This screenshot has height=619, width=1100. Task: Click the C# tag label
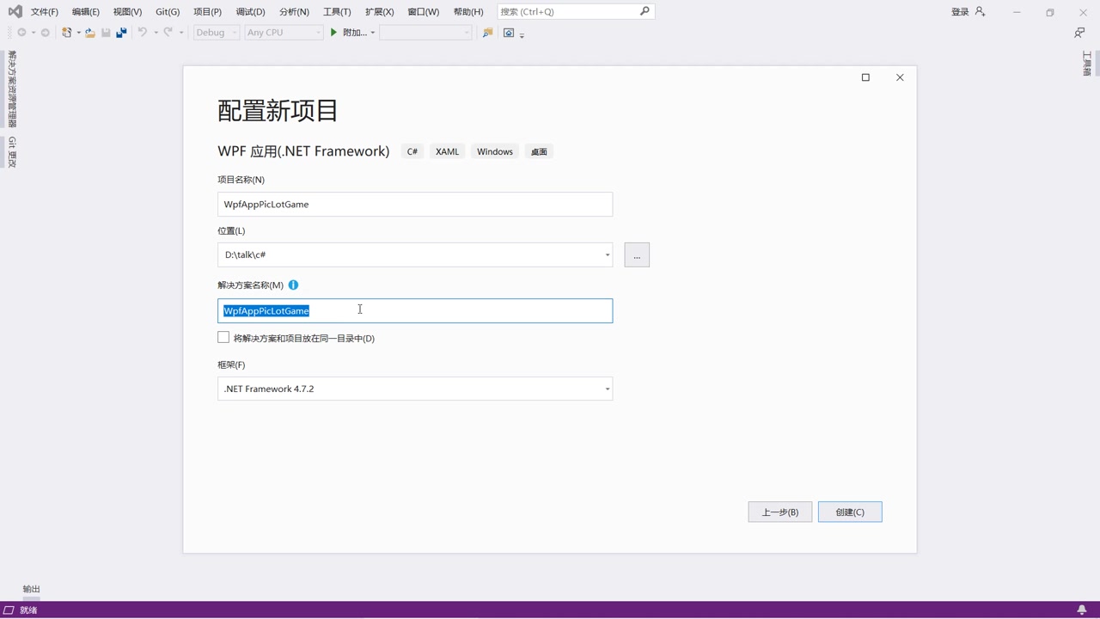(412, 151)
